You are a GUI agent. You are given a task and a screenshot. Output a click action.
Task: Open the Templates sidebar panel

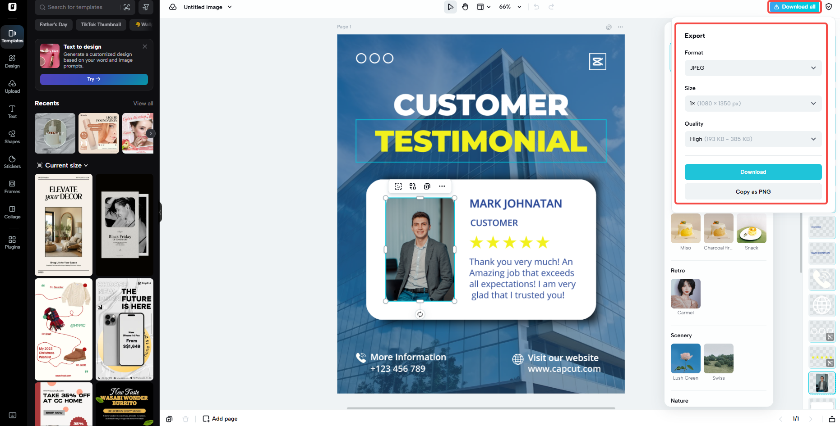12,36
